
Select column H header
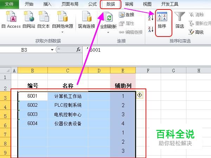click(199, 71)
